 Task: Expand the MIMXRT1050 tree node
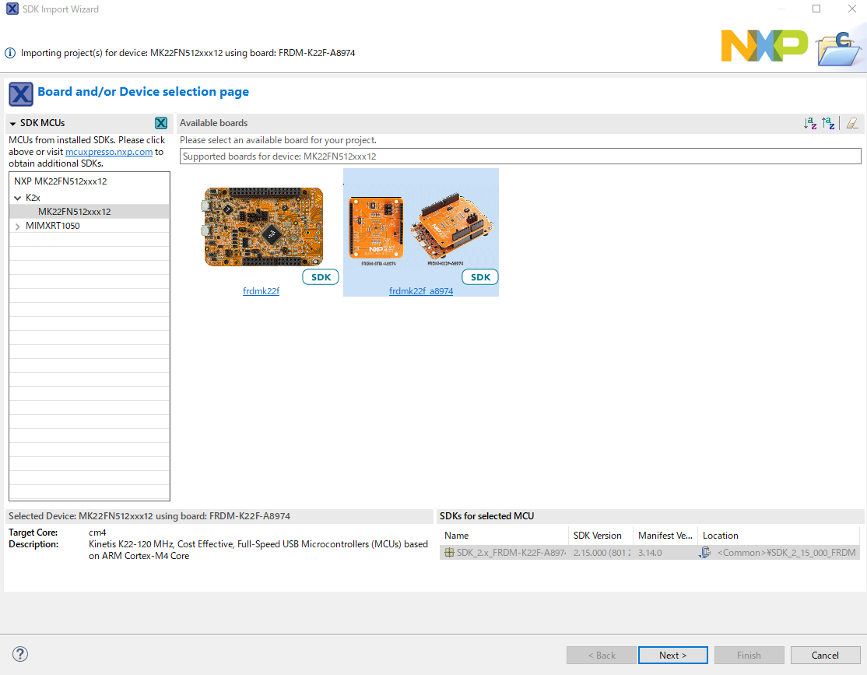pos(17,227)
